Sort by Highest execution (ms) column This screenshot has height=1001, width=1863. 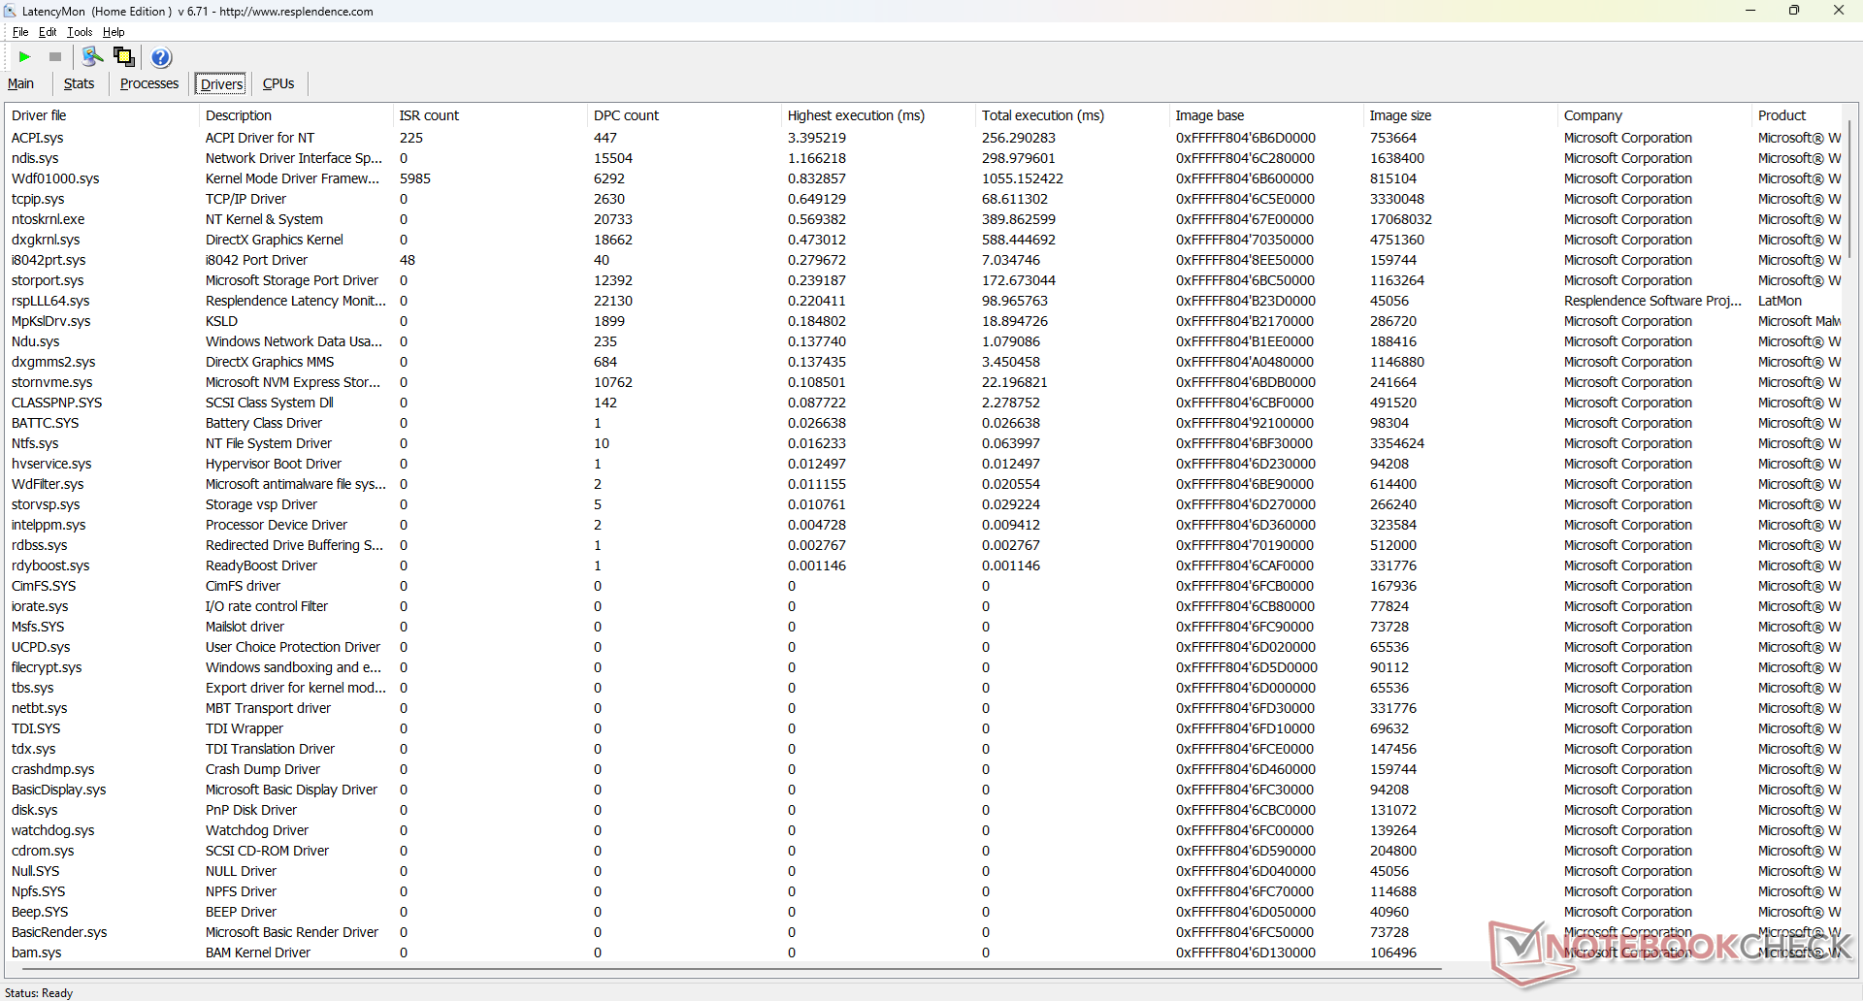pos(855,115)
